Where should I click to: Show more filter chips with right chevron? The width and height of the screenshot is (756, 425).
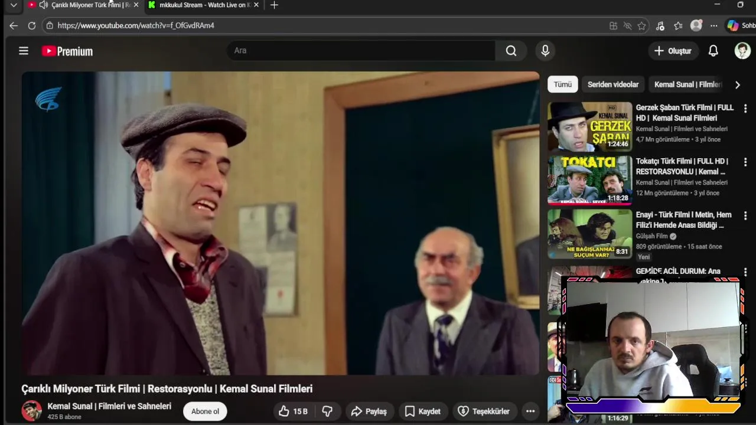pos(737,84)
